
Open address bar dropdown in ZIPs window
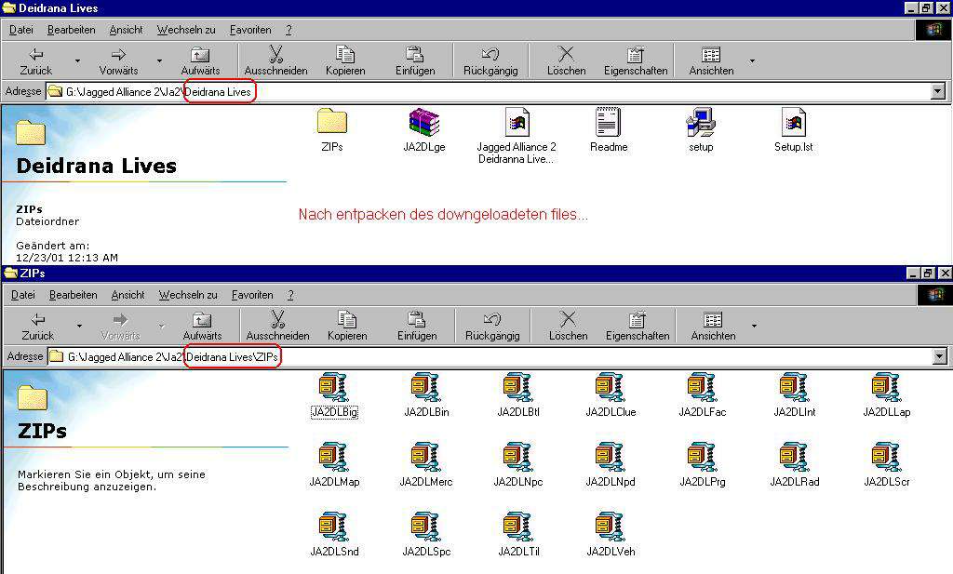tap(939, 356)
